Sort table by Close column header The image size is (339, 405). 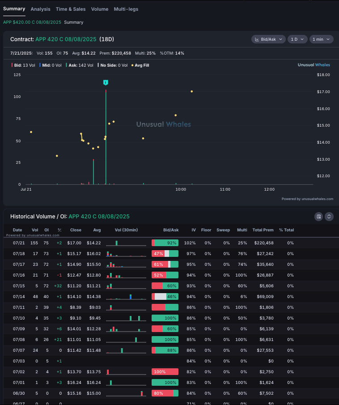click(x=76, y=230)
